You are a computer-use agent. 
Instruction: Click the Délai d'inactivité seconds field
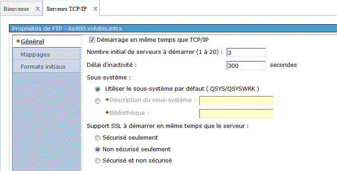tap(246, 66)
